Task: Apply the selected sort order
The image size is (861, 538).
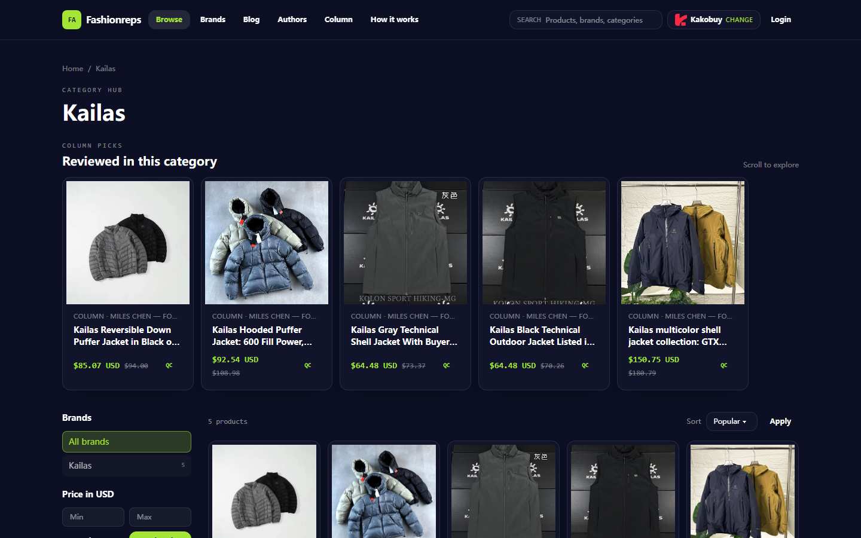Action: pos(780,421)
